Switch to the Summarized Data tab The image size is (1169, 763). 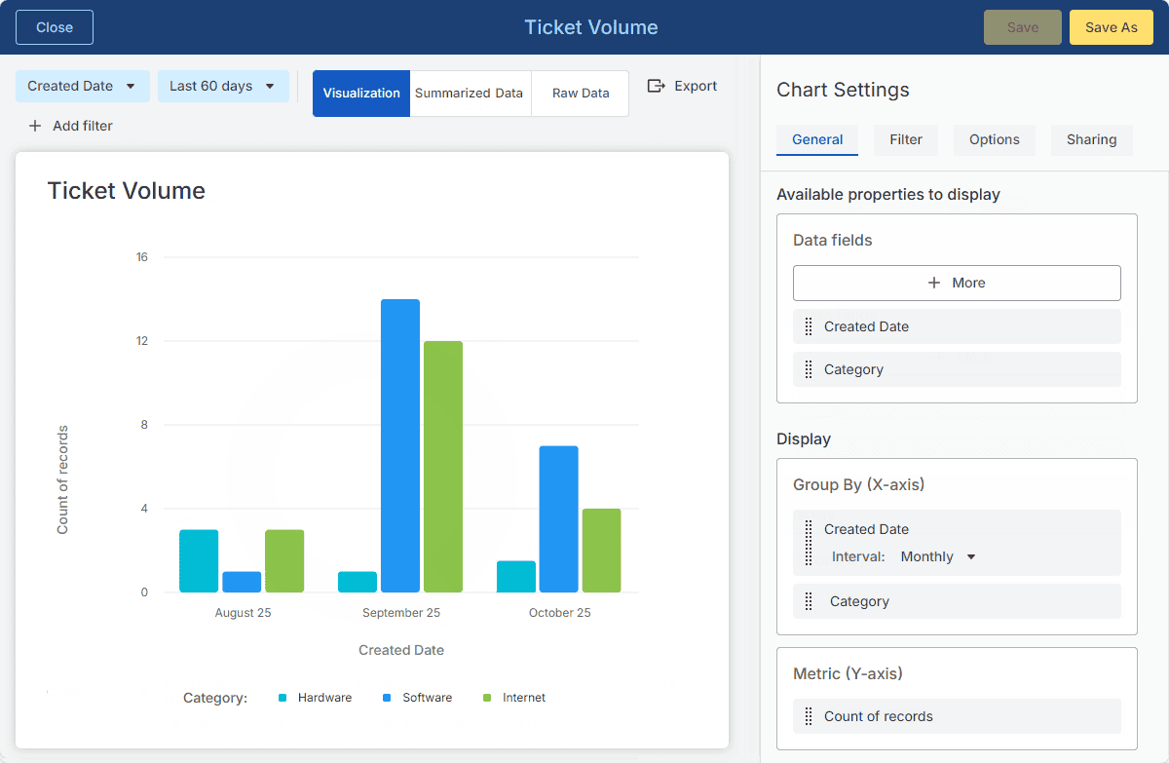(x=470, y=94)
